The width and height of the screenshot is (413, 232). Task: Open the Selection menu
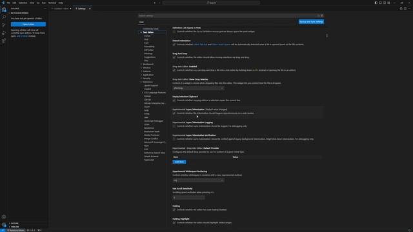(x=23, y=3)
